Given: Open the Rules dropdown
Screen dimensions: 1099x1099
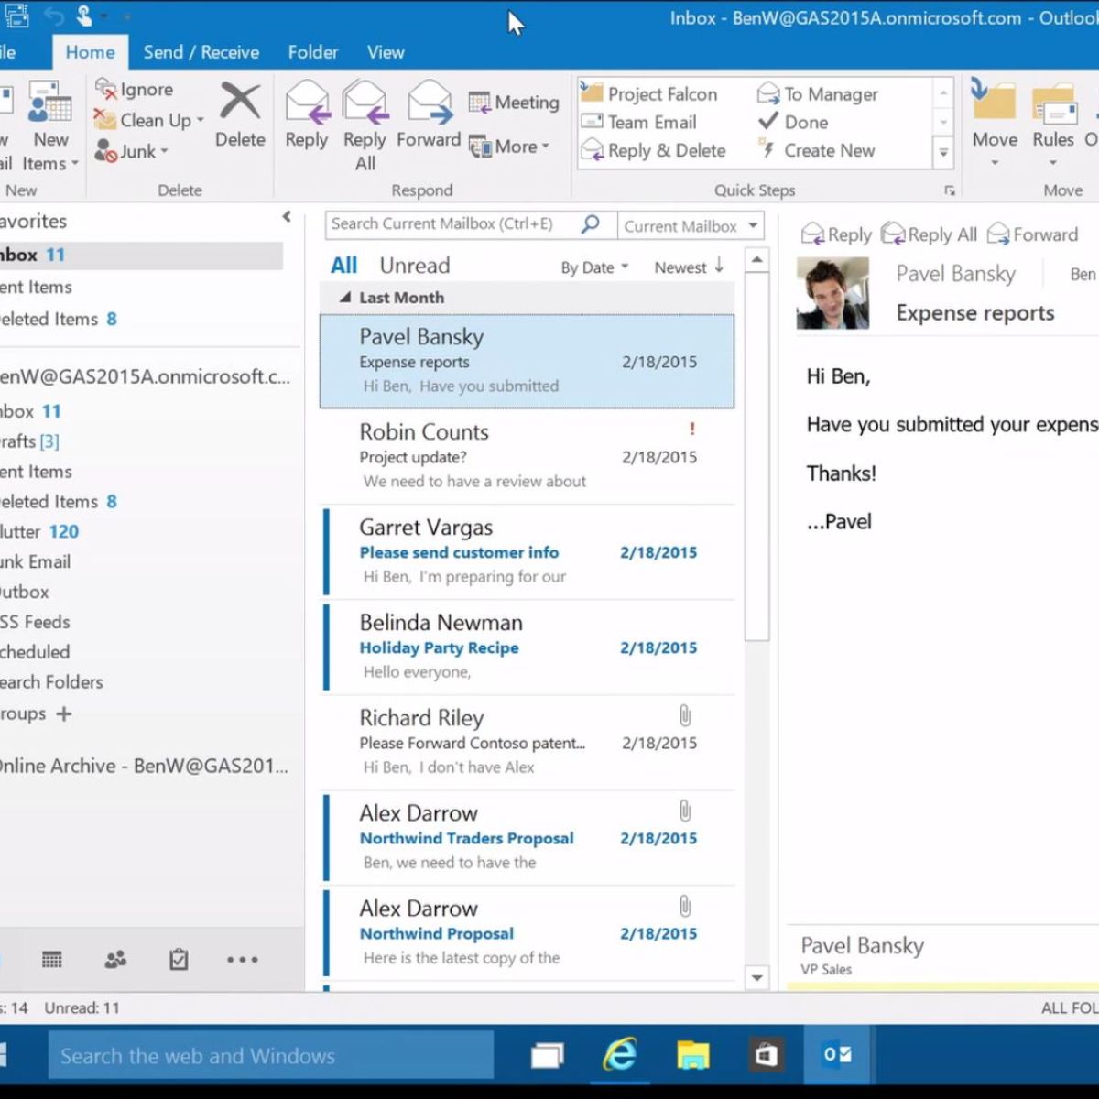Looking at the screenshot, I should point(1053,124).
